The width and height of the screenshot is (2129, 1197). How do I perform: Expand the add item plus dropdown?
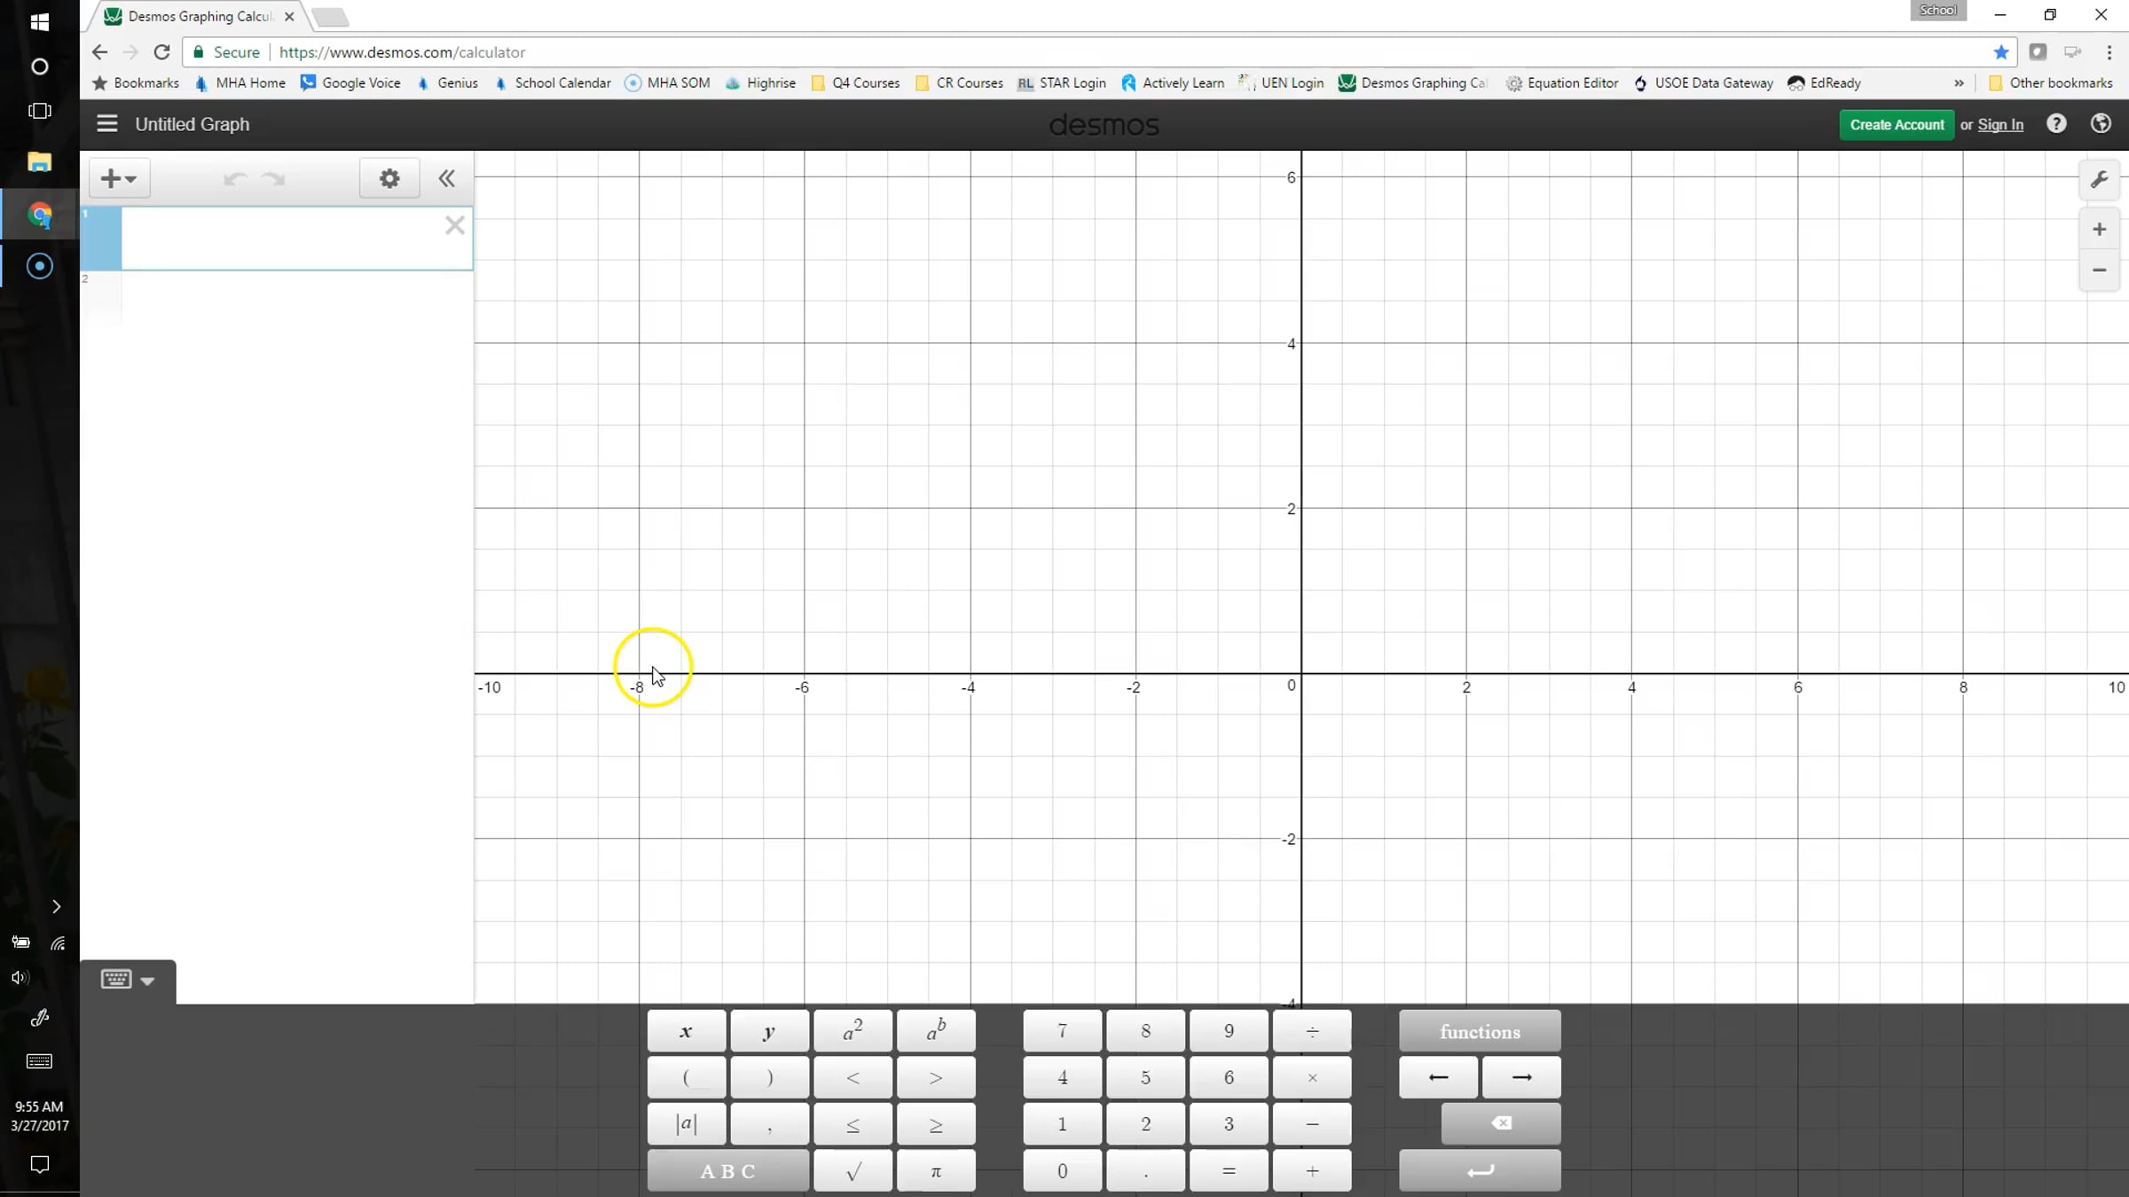pos(119,179)
